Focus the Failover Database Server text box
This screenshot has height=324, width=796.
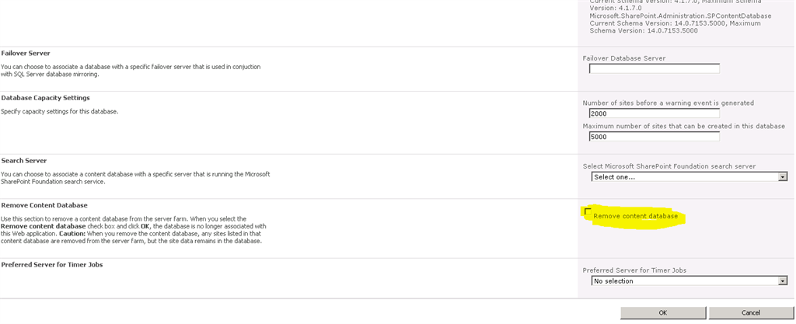click(654, 68)
